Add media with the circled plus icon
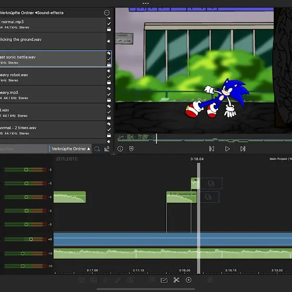Screen dimensions: 292x292 pyautogui.click(x=188, y=280)
